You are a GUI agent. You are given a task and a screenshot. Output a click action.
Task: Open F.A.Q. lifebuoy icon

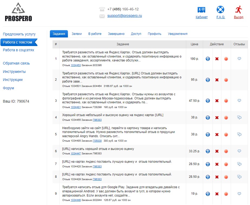coord(220,9)
